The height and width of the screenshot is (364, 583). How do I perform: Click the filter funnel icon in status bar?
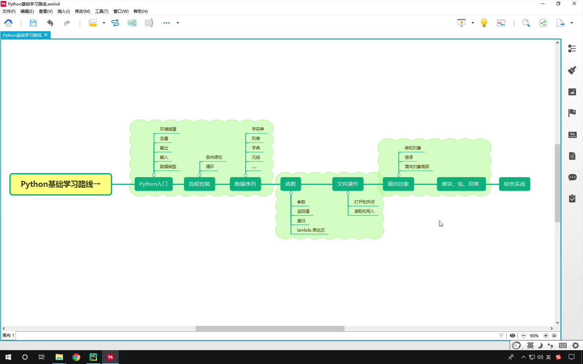(501, 336)
